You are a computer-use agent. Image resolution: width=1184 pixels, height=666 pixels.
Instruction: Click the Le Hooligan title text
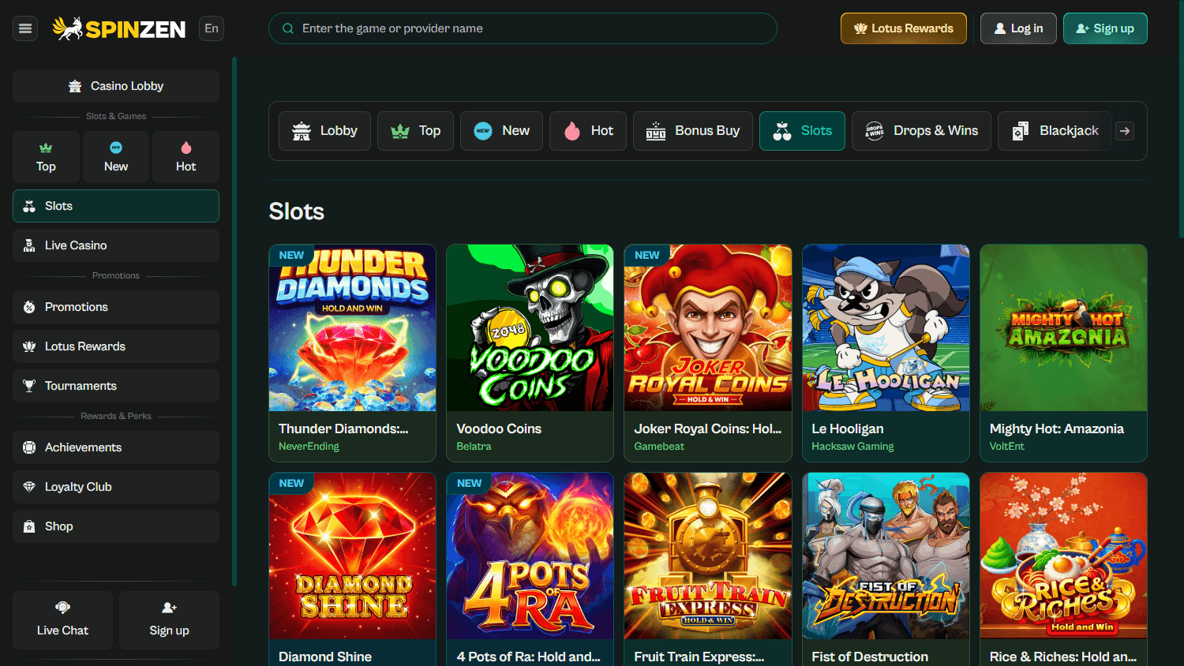848,428
